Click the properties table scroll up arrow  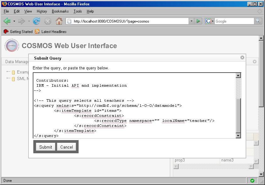(256, 143)
